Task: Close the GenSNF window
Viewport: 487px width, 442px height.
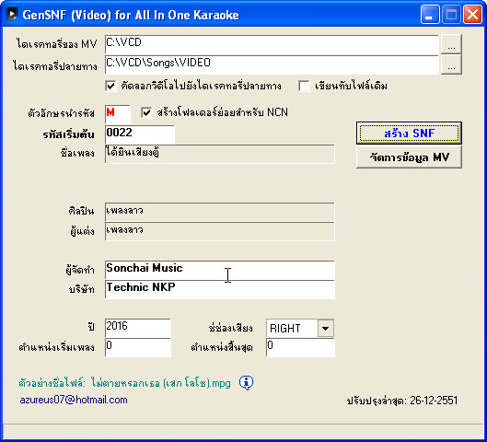Action: (x=472, y=15)
